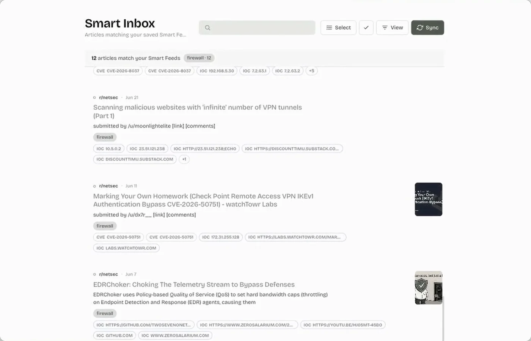
Task: Click the "Jun 11" article date
Action: pyautogui.click(x=131, y=186)
